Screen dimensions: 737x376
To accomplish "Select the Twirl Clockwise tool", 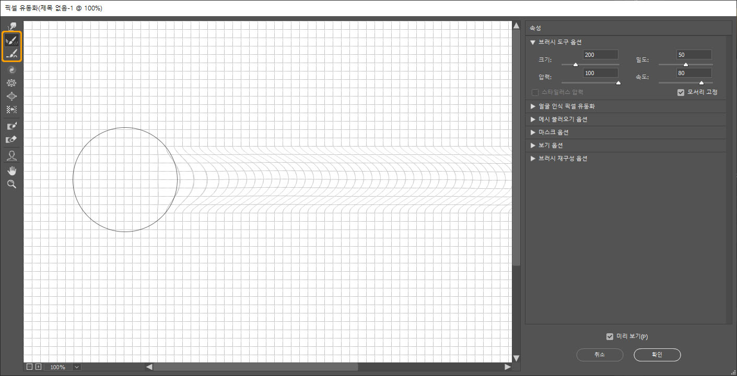I will pyautogui.click(x=11, y=69).
